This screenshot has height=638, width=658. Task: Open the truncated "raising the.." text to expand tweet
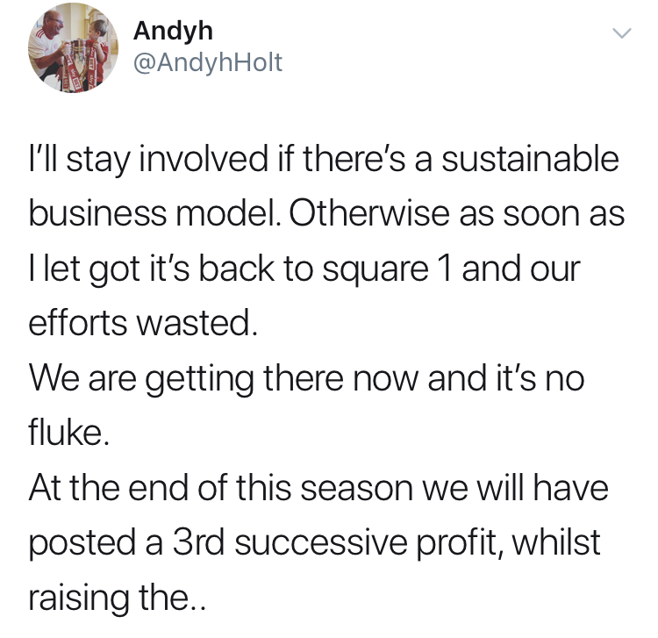tap(117, 597)
